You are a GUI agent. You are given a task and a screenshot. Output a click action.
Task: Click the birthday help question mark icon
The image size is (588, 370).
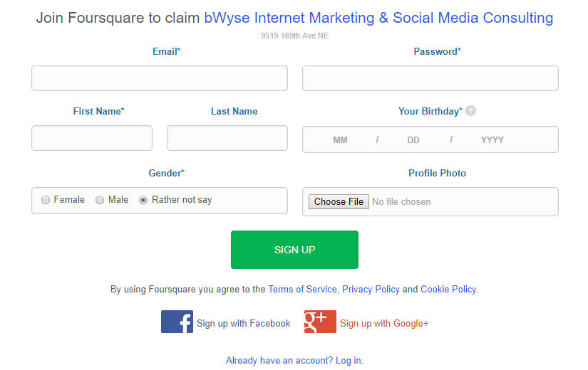coord(470,111)
